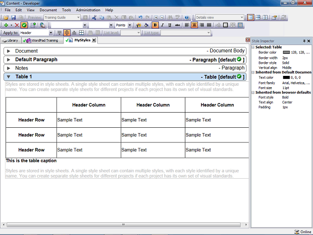Click the table borders grid icon
The image size is (313, 235).
(82, 33)
